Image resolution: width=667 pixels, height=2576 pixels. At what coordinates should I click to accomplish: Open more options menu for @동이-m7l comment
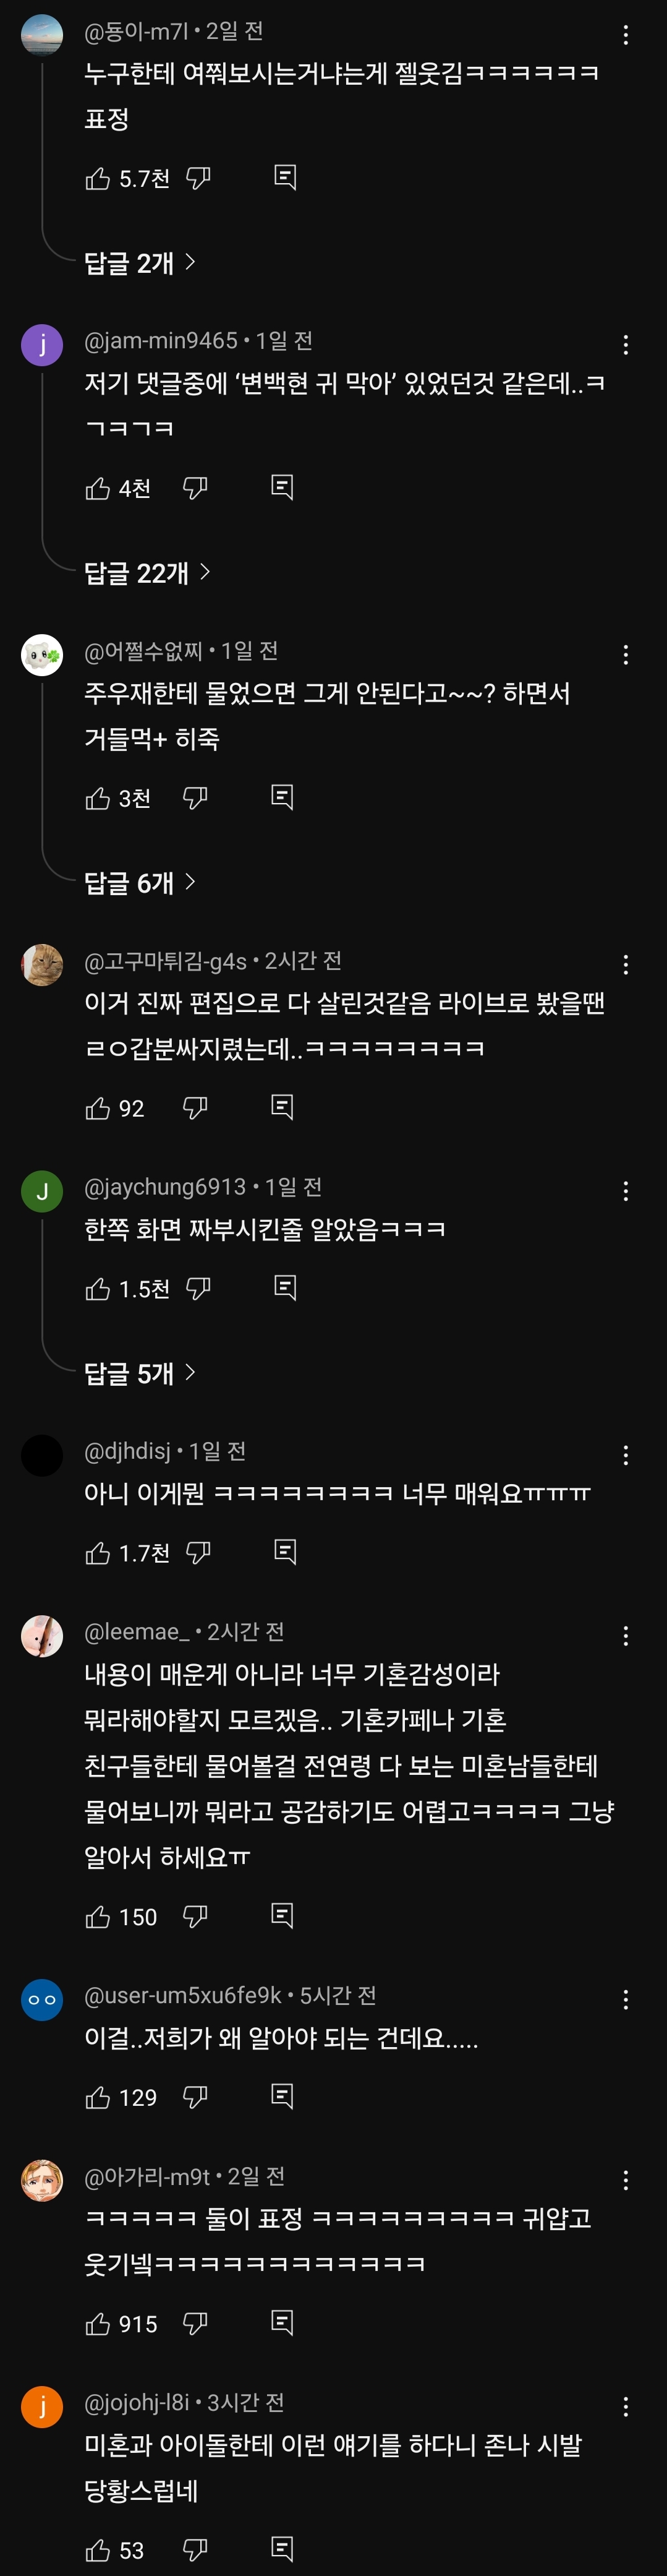[626, 36]
